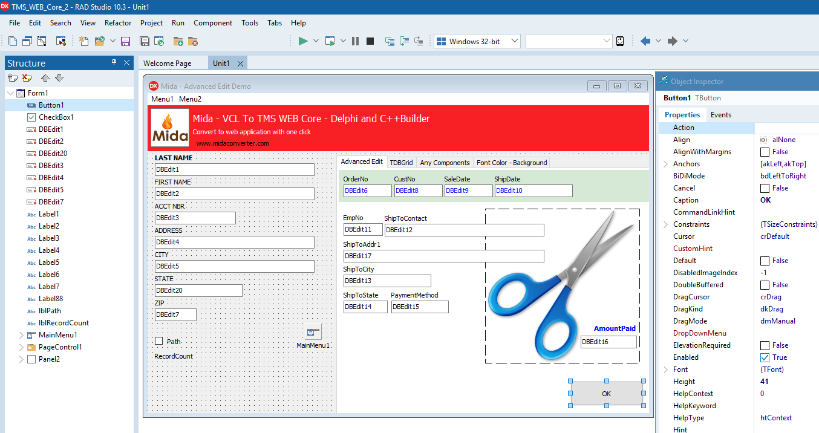Expand the PageControl1 tree node
Viewport: 819px width, 433px height.
pyautogui.click(x=21, y=347)
